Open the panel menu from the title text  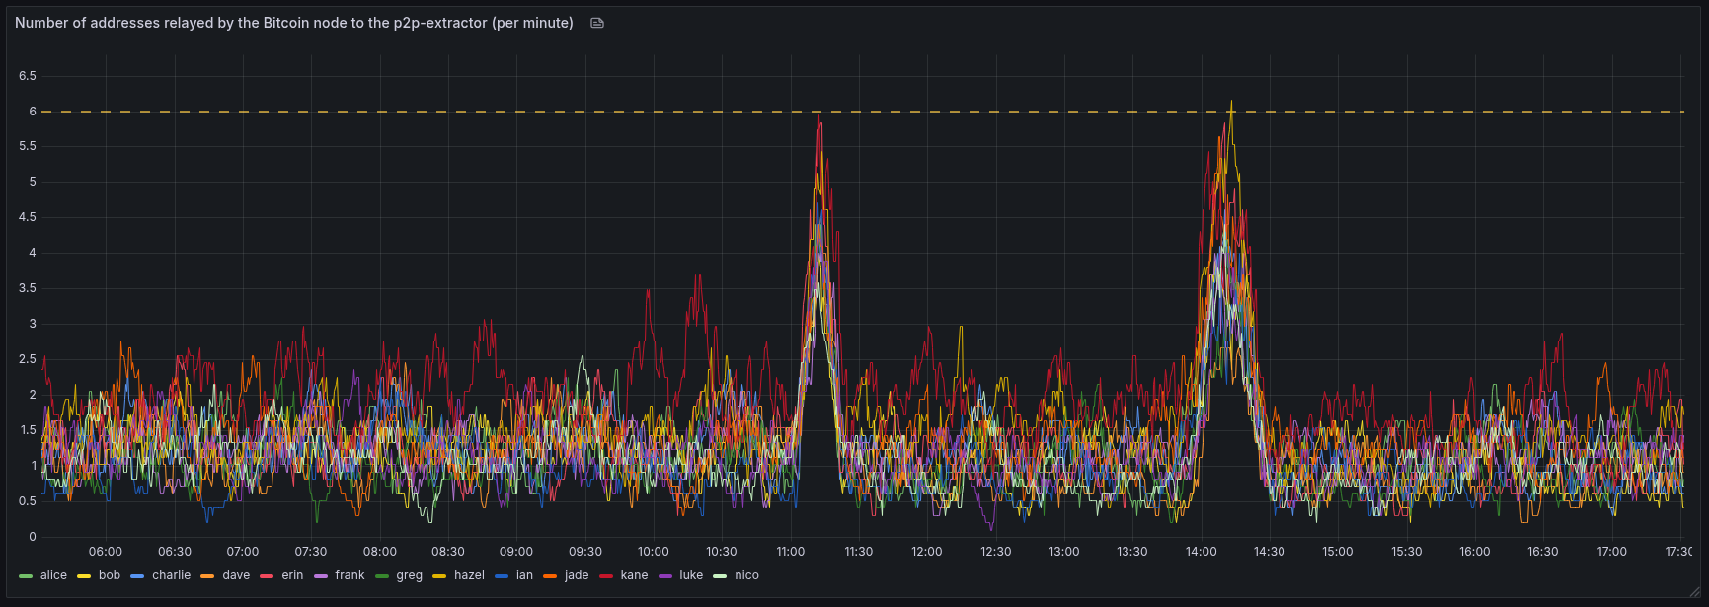click(293, 23)
